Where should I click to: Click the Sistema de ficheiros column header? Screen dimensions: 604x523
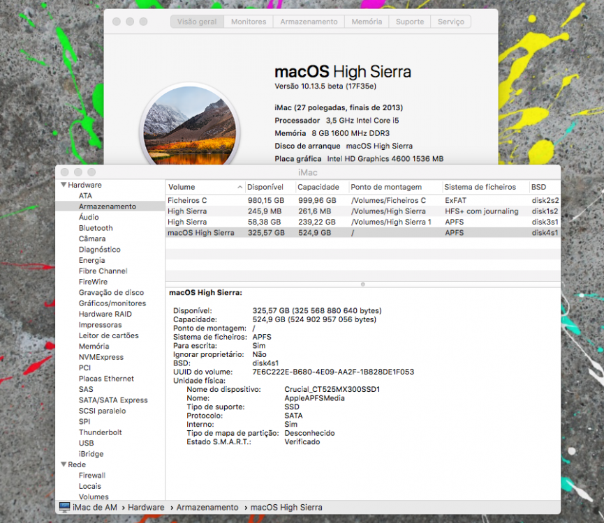(480, 188)
